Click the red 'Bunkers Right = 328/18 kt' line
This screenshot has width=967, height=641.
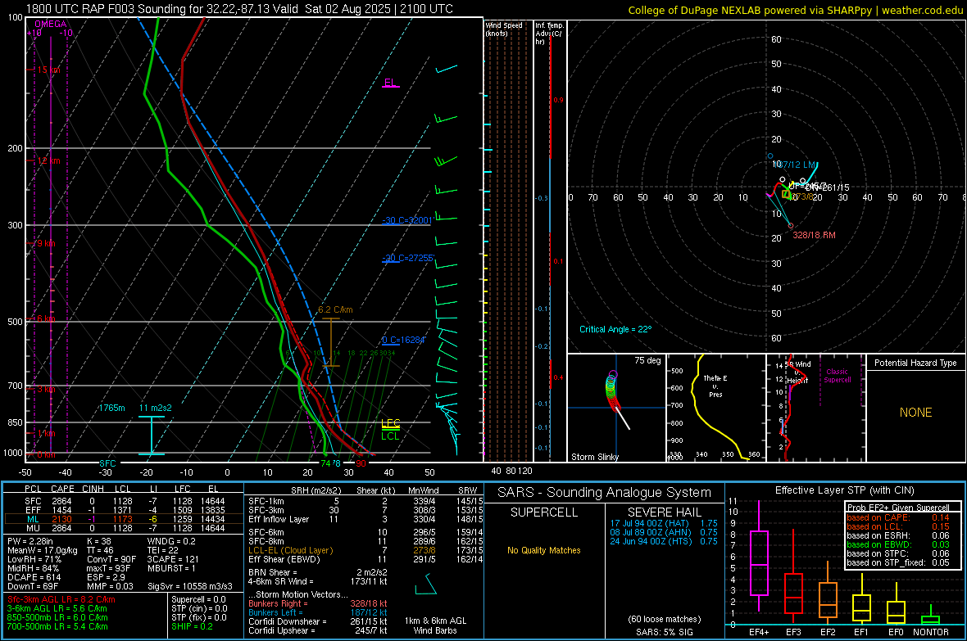(x=318, y=603)
